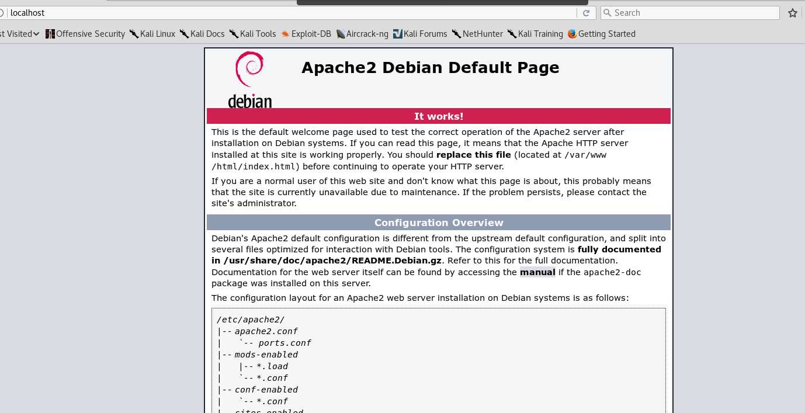Click the Kali Tools bookmark dragon icon
The width and height of the screenshot is (805, 413).
tap(234, 34)
